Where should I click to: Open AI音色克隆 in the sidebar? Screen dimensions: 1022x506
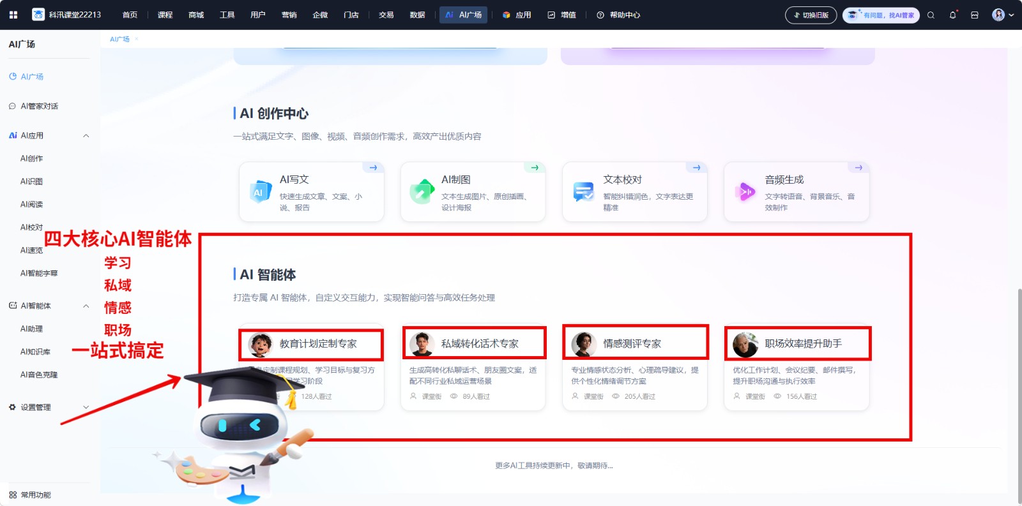point(39,375)
